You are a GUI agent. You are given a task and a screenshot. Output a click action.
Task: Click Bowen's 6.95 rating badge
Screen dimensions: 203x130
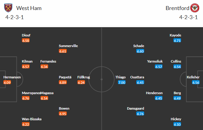tap(63, 114)
